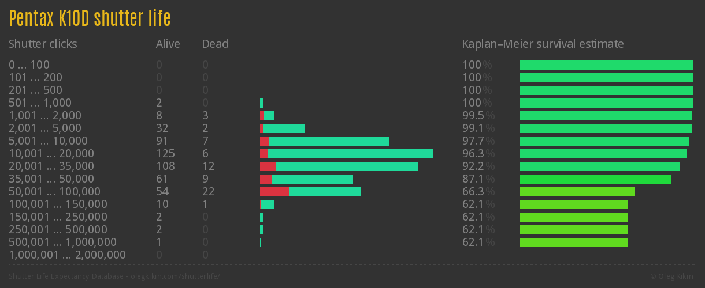Select the 501 … 1,000 range label

40,103
